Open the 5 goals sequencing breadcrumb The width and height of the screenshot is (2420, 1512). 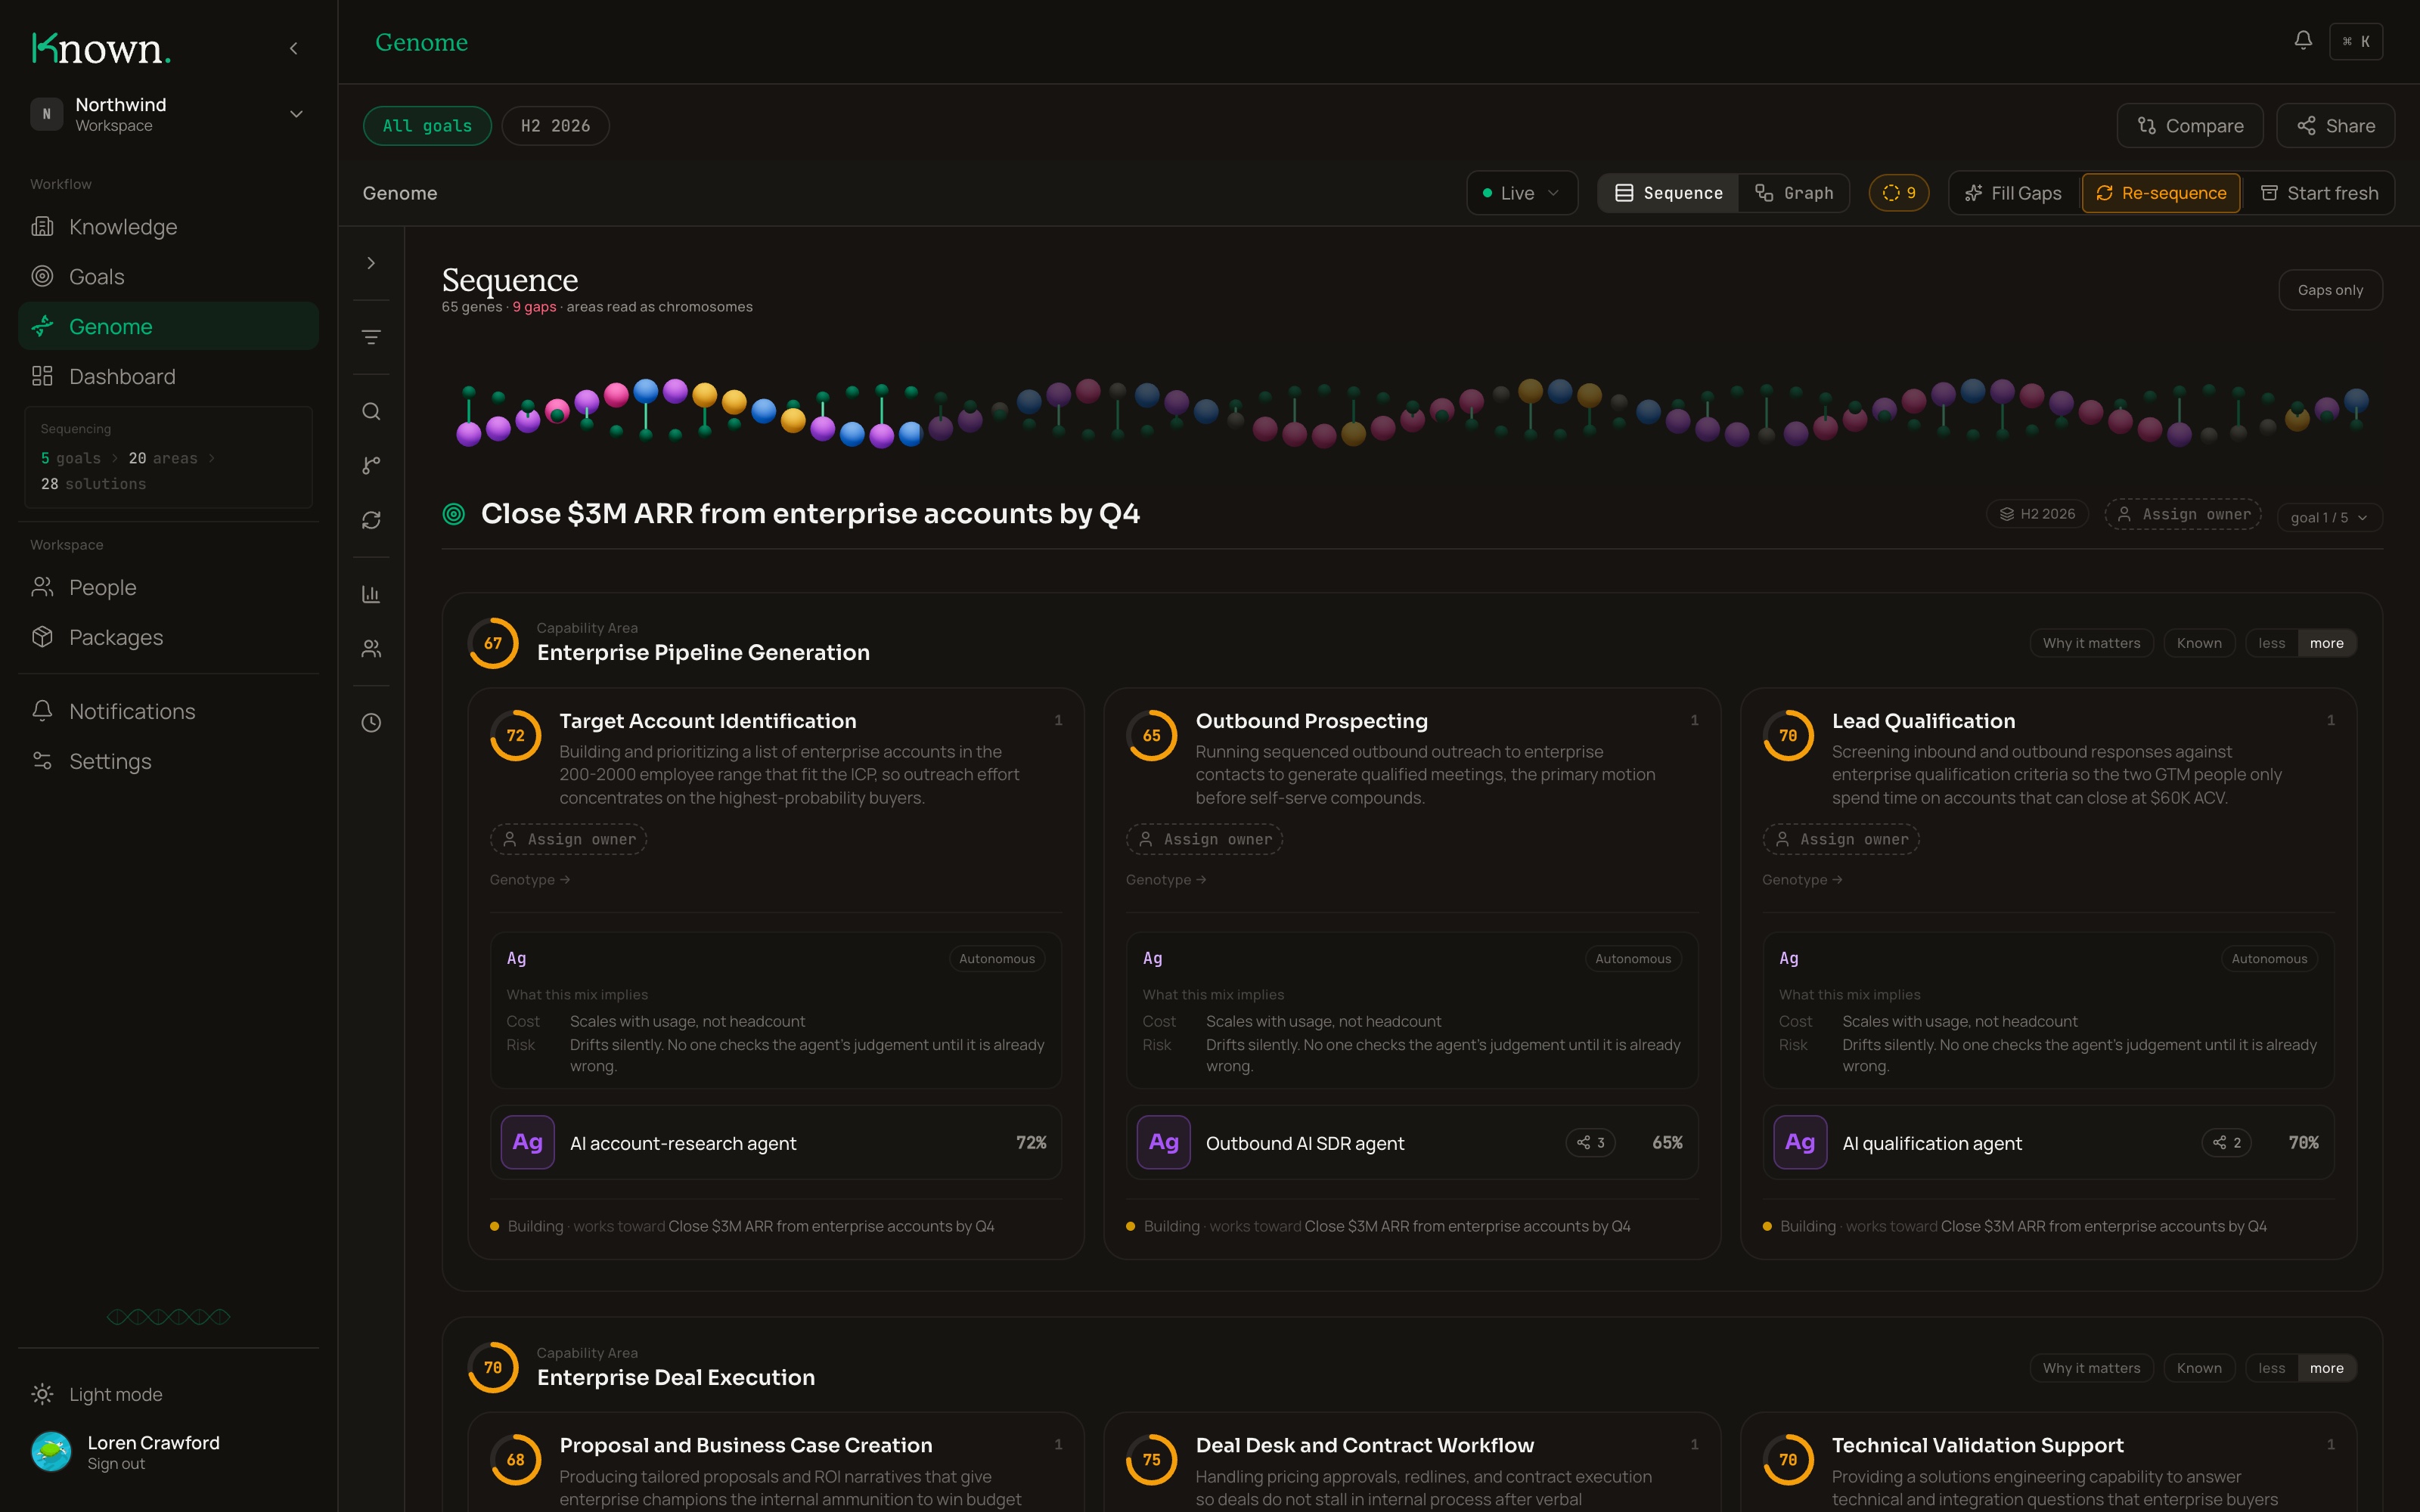click(71, 458)
